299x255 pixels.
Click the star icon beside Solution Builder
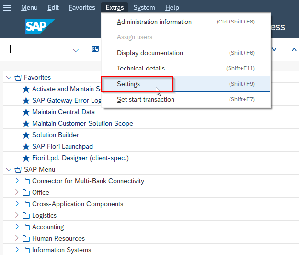(26, 135)
